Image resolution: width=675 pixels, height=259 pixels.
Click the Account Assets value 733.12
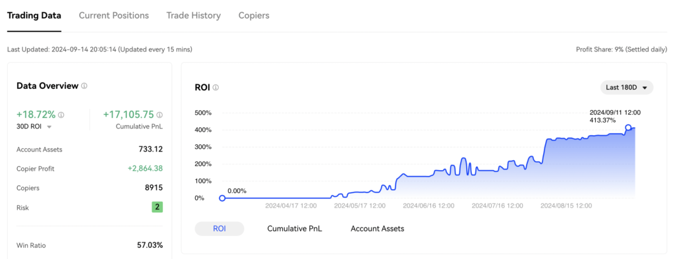click(151, 150)
